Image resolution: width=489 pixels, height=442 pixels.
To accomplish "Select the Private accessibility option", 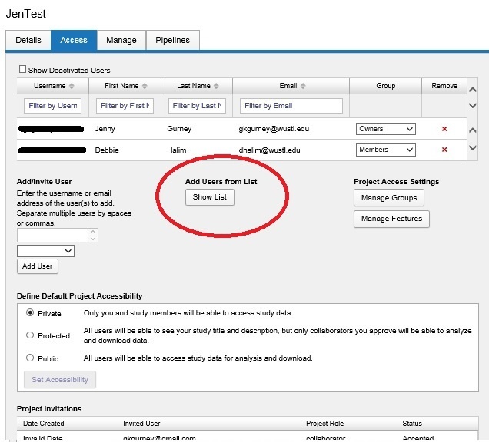I will pos(31,313).
